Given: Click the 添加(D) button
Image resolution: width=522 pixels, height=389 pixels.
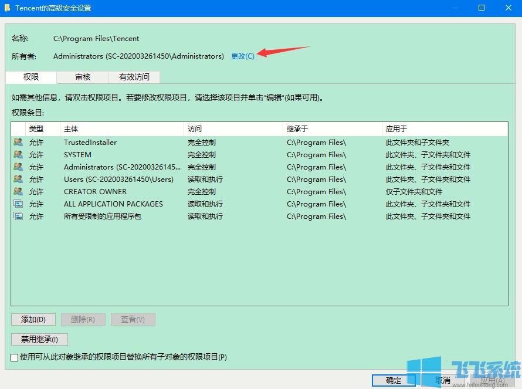Looking at the screenshot, I should coord(33,319).
